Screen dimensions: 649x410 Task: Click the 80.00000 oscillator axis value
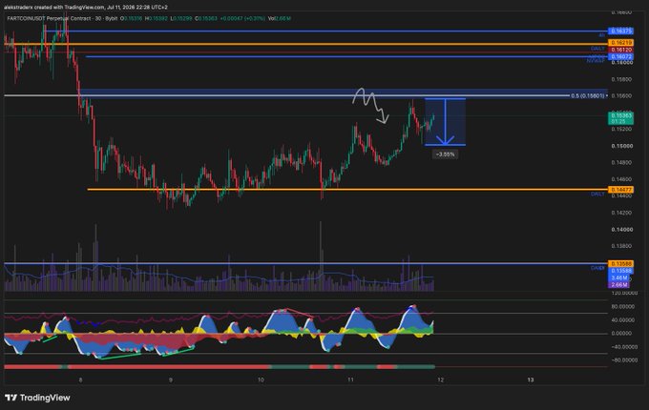tap(624, 307)
